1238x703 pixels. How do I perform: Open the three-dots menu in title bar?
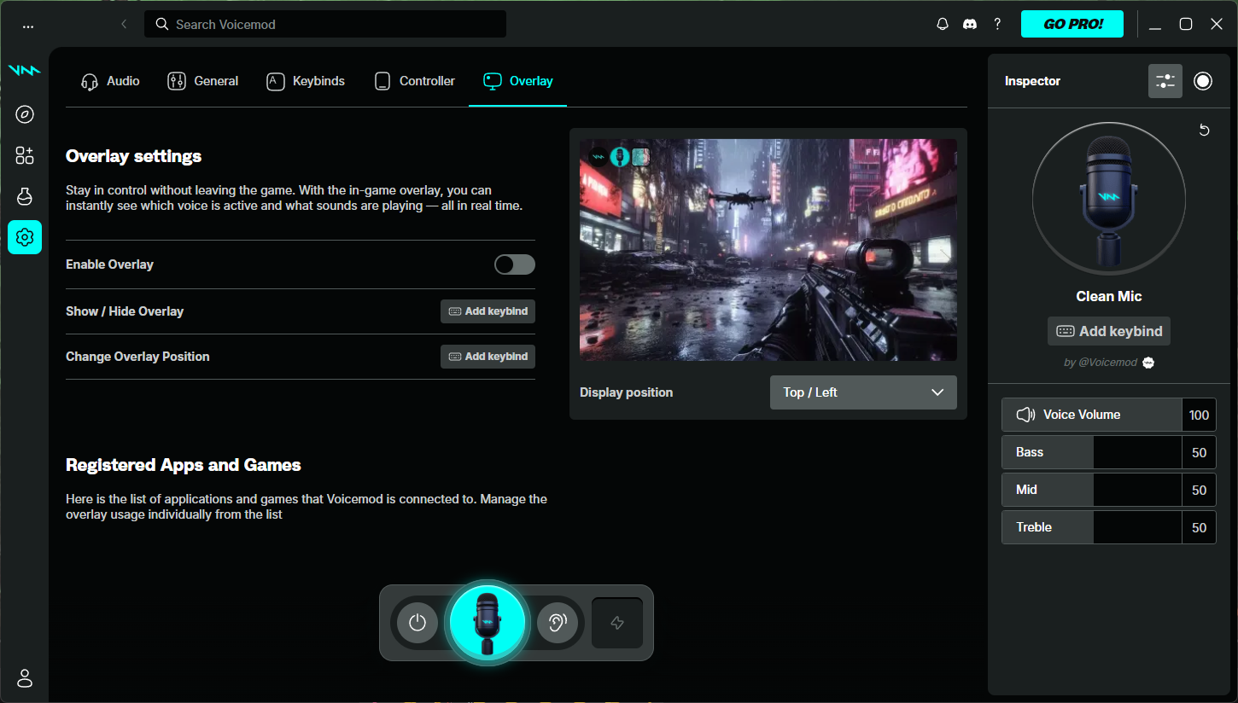click(28, 26)
